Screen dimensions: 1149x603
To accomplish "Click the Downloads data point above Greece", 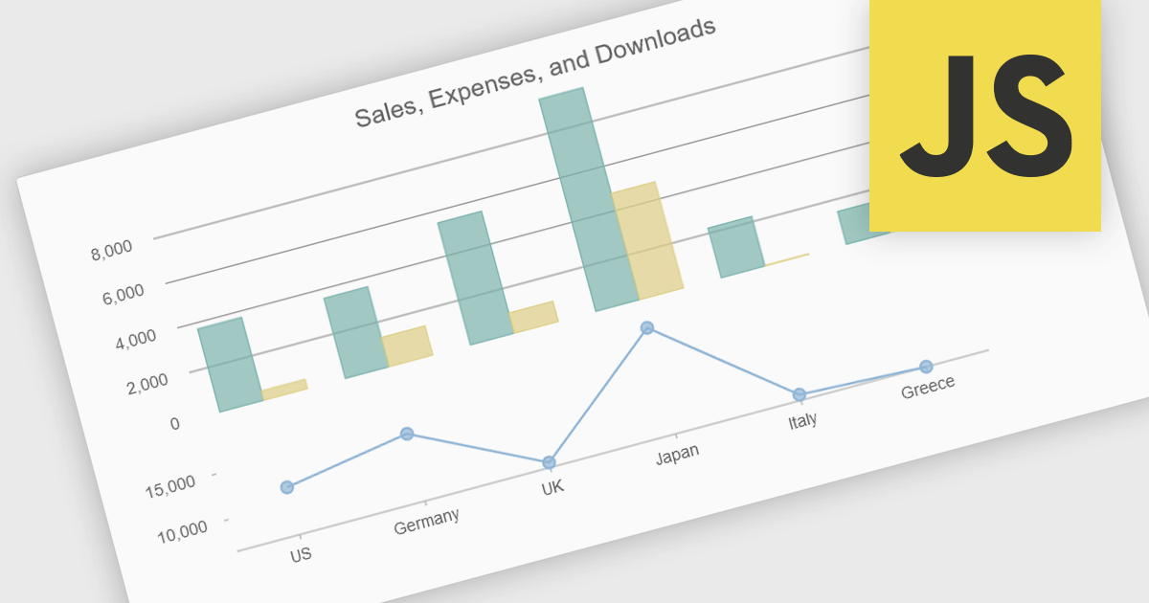I will [x=926, y=366].
